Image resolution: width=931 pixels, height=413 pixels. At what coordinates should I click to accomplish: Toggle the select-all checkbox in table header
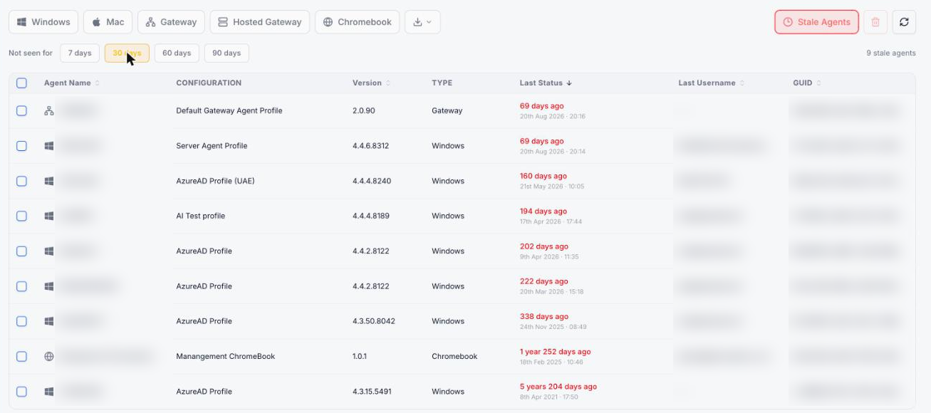[x=21, y=83]
